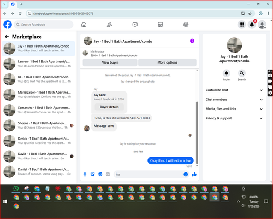
Task: Open Sheena conversation
Action: coord(38,125)
